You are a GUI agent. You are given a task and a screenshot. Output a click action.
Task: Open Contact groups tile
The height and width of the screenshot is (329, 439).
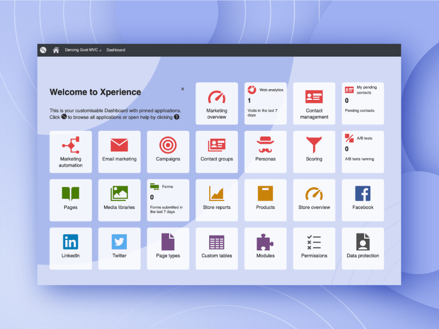tap(217, 152)
